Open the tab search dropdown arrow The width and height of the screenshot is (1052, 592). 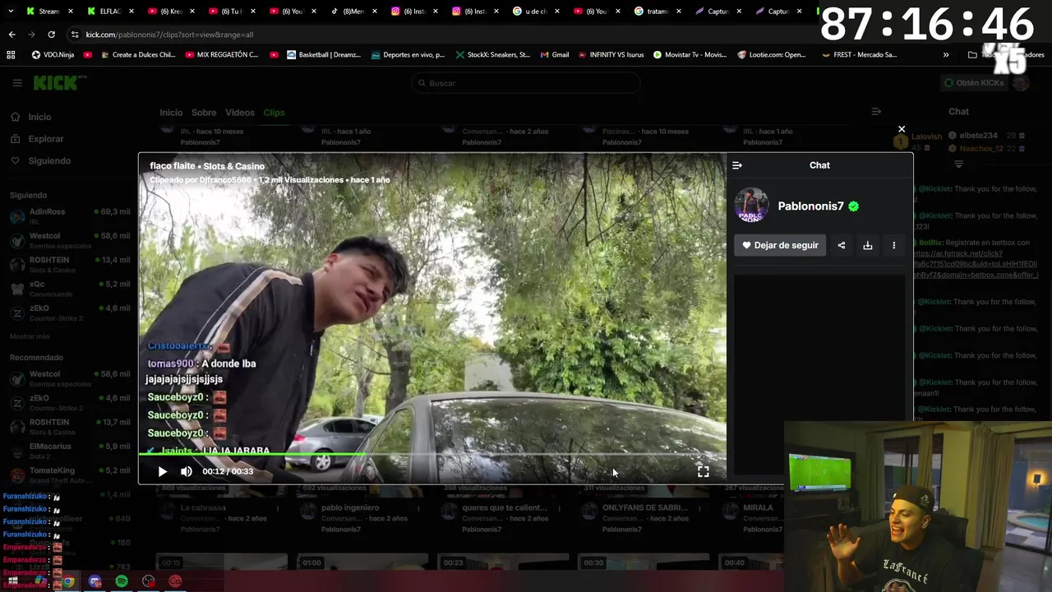[x=12, y=12]
